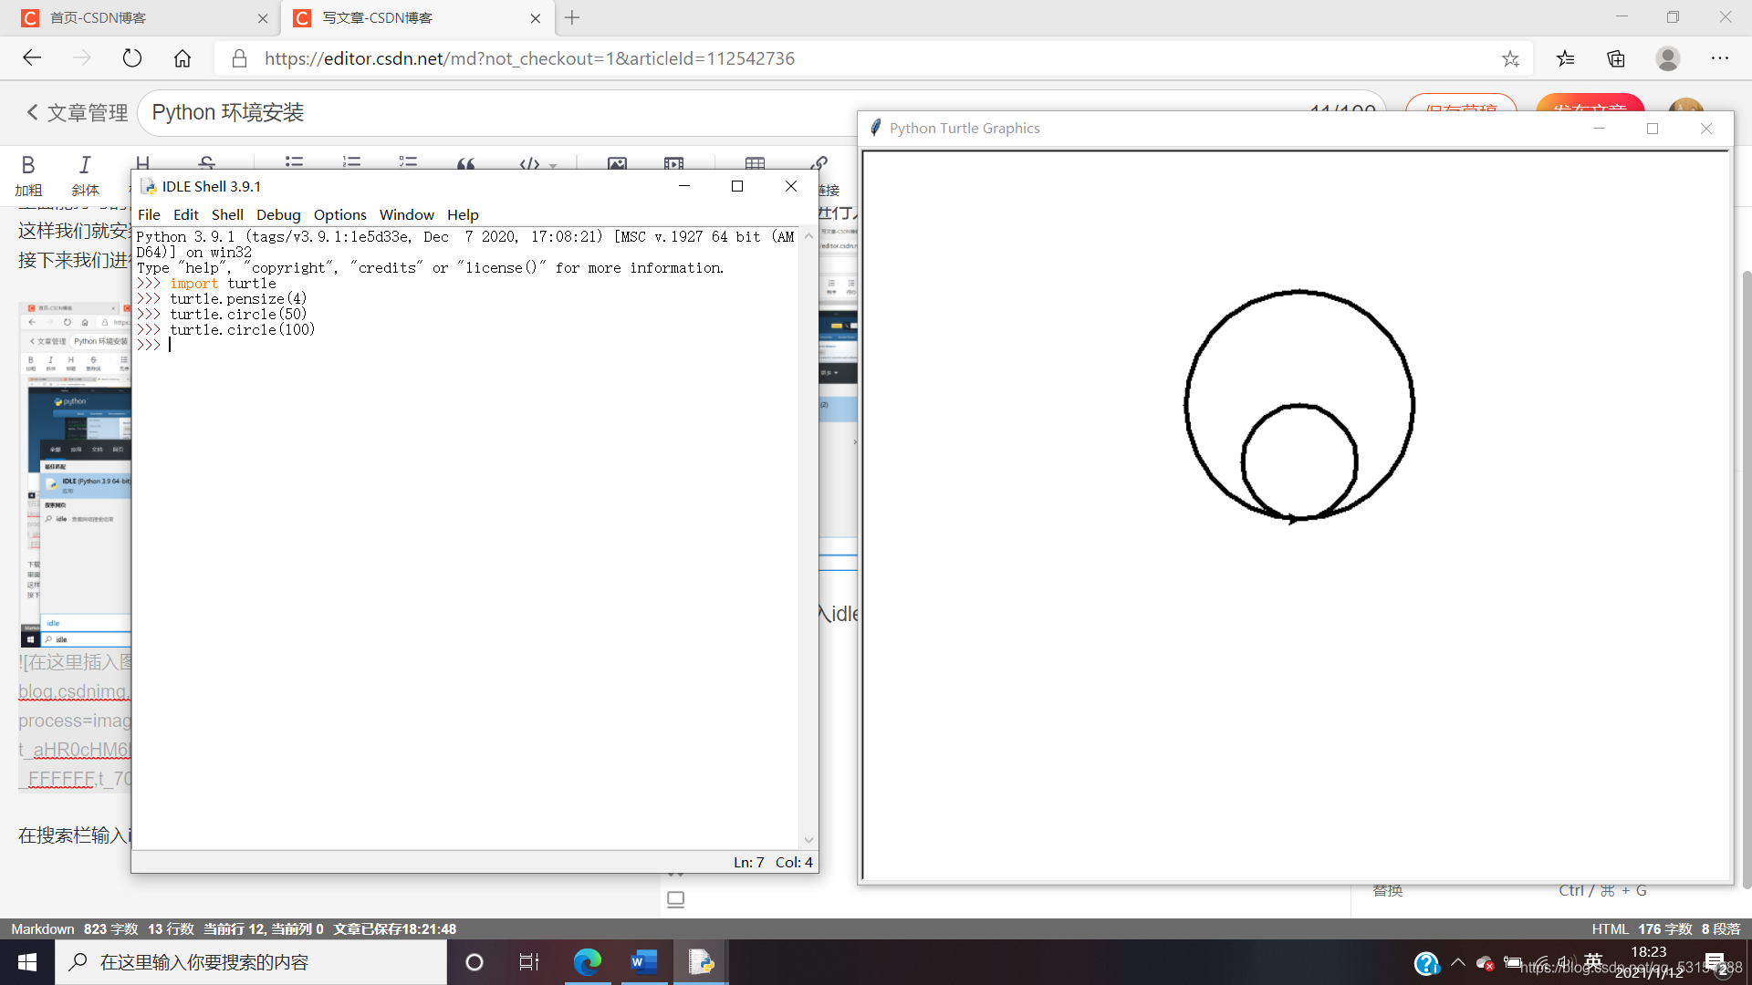Switch the 英 input language indicator

[x=1593, y=961]
